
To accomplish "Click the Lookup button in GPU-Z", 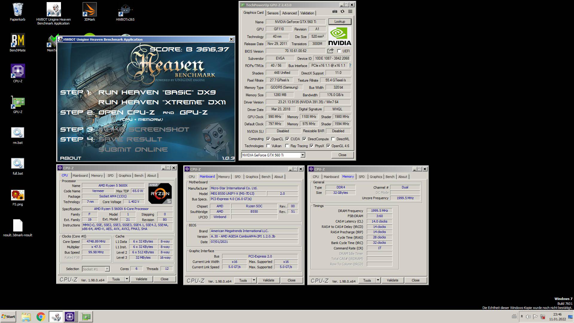I will (x=340, y=22).
